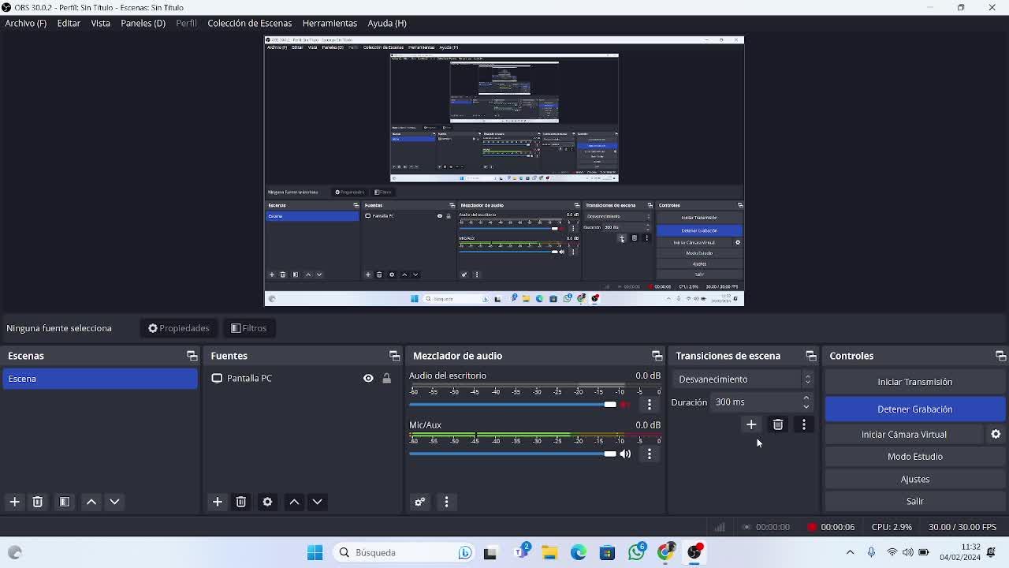Click Iniciar Transmisión button

coord(914,382)
